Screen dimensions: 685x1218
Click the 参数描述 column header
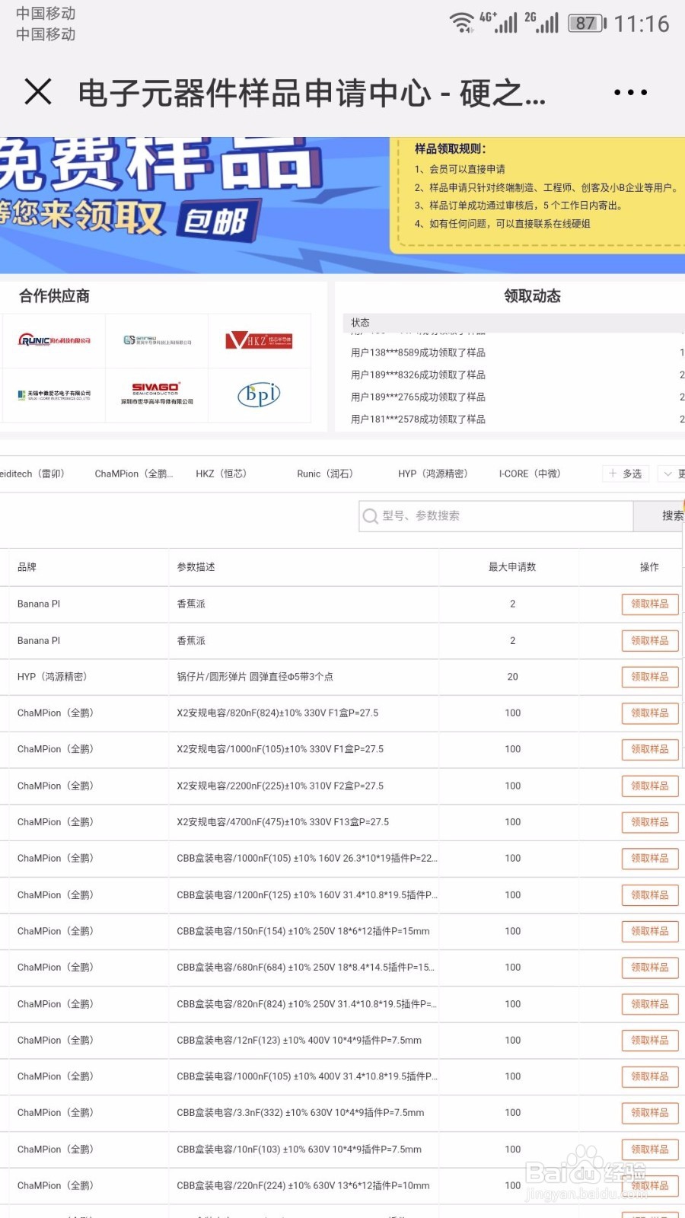(196, 567)
